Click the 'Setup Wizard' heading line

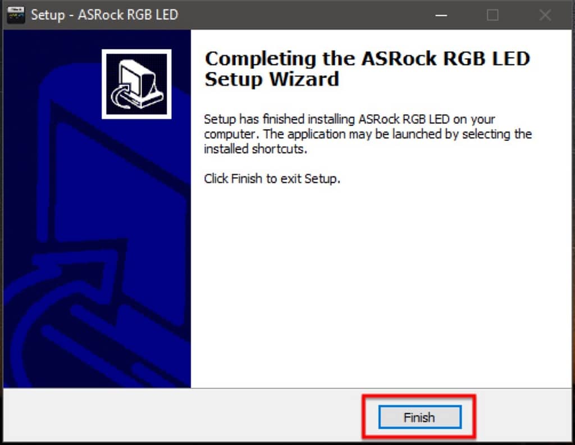point(272,79)
